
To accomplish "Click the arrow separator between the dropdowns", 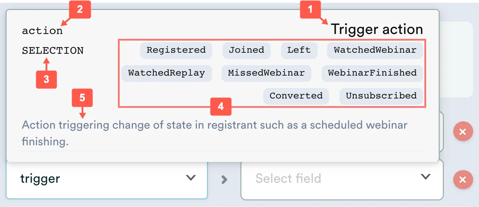I will click(x=224, y=179).
